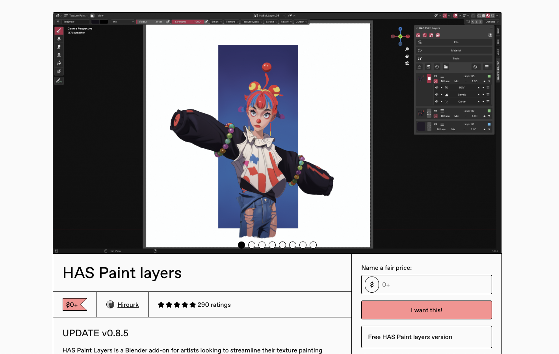Click the add paint layer brush icon
The image size is (559, 354).
[x=419, y=67]
